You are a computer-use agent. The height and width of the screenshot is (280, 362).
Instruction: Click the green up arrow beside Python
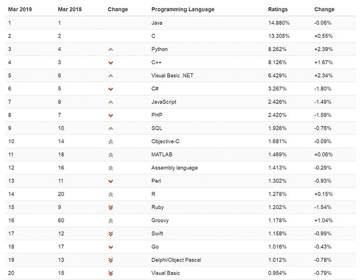(110, 50)
